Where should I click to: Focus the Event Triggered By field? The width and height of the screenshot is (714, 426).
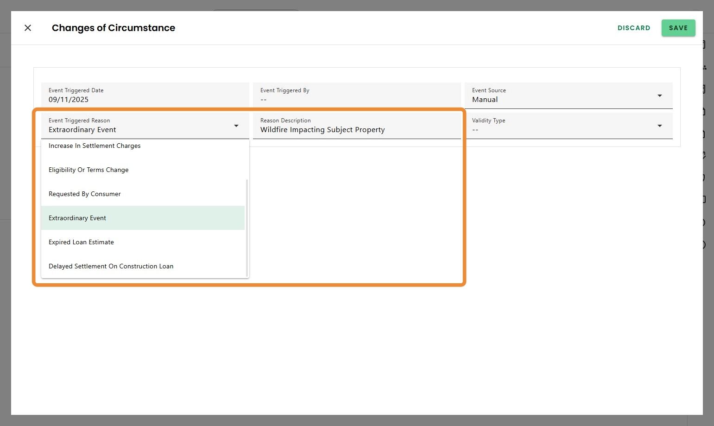(x=356, y=95)
